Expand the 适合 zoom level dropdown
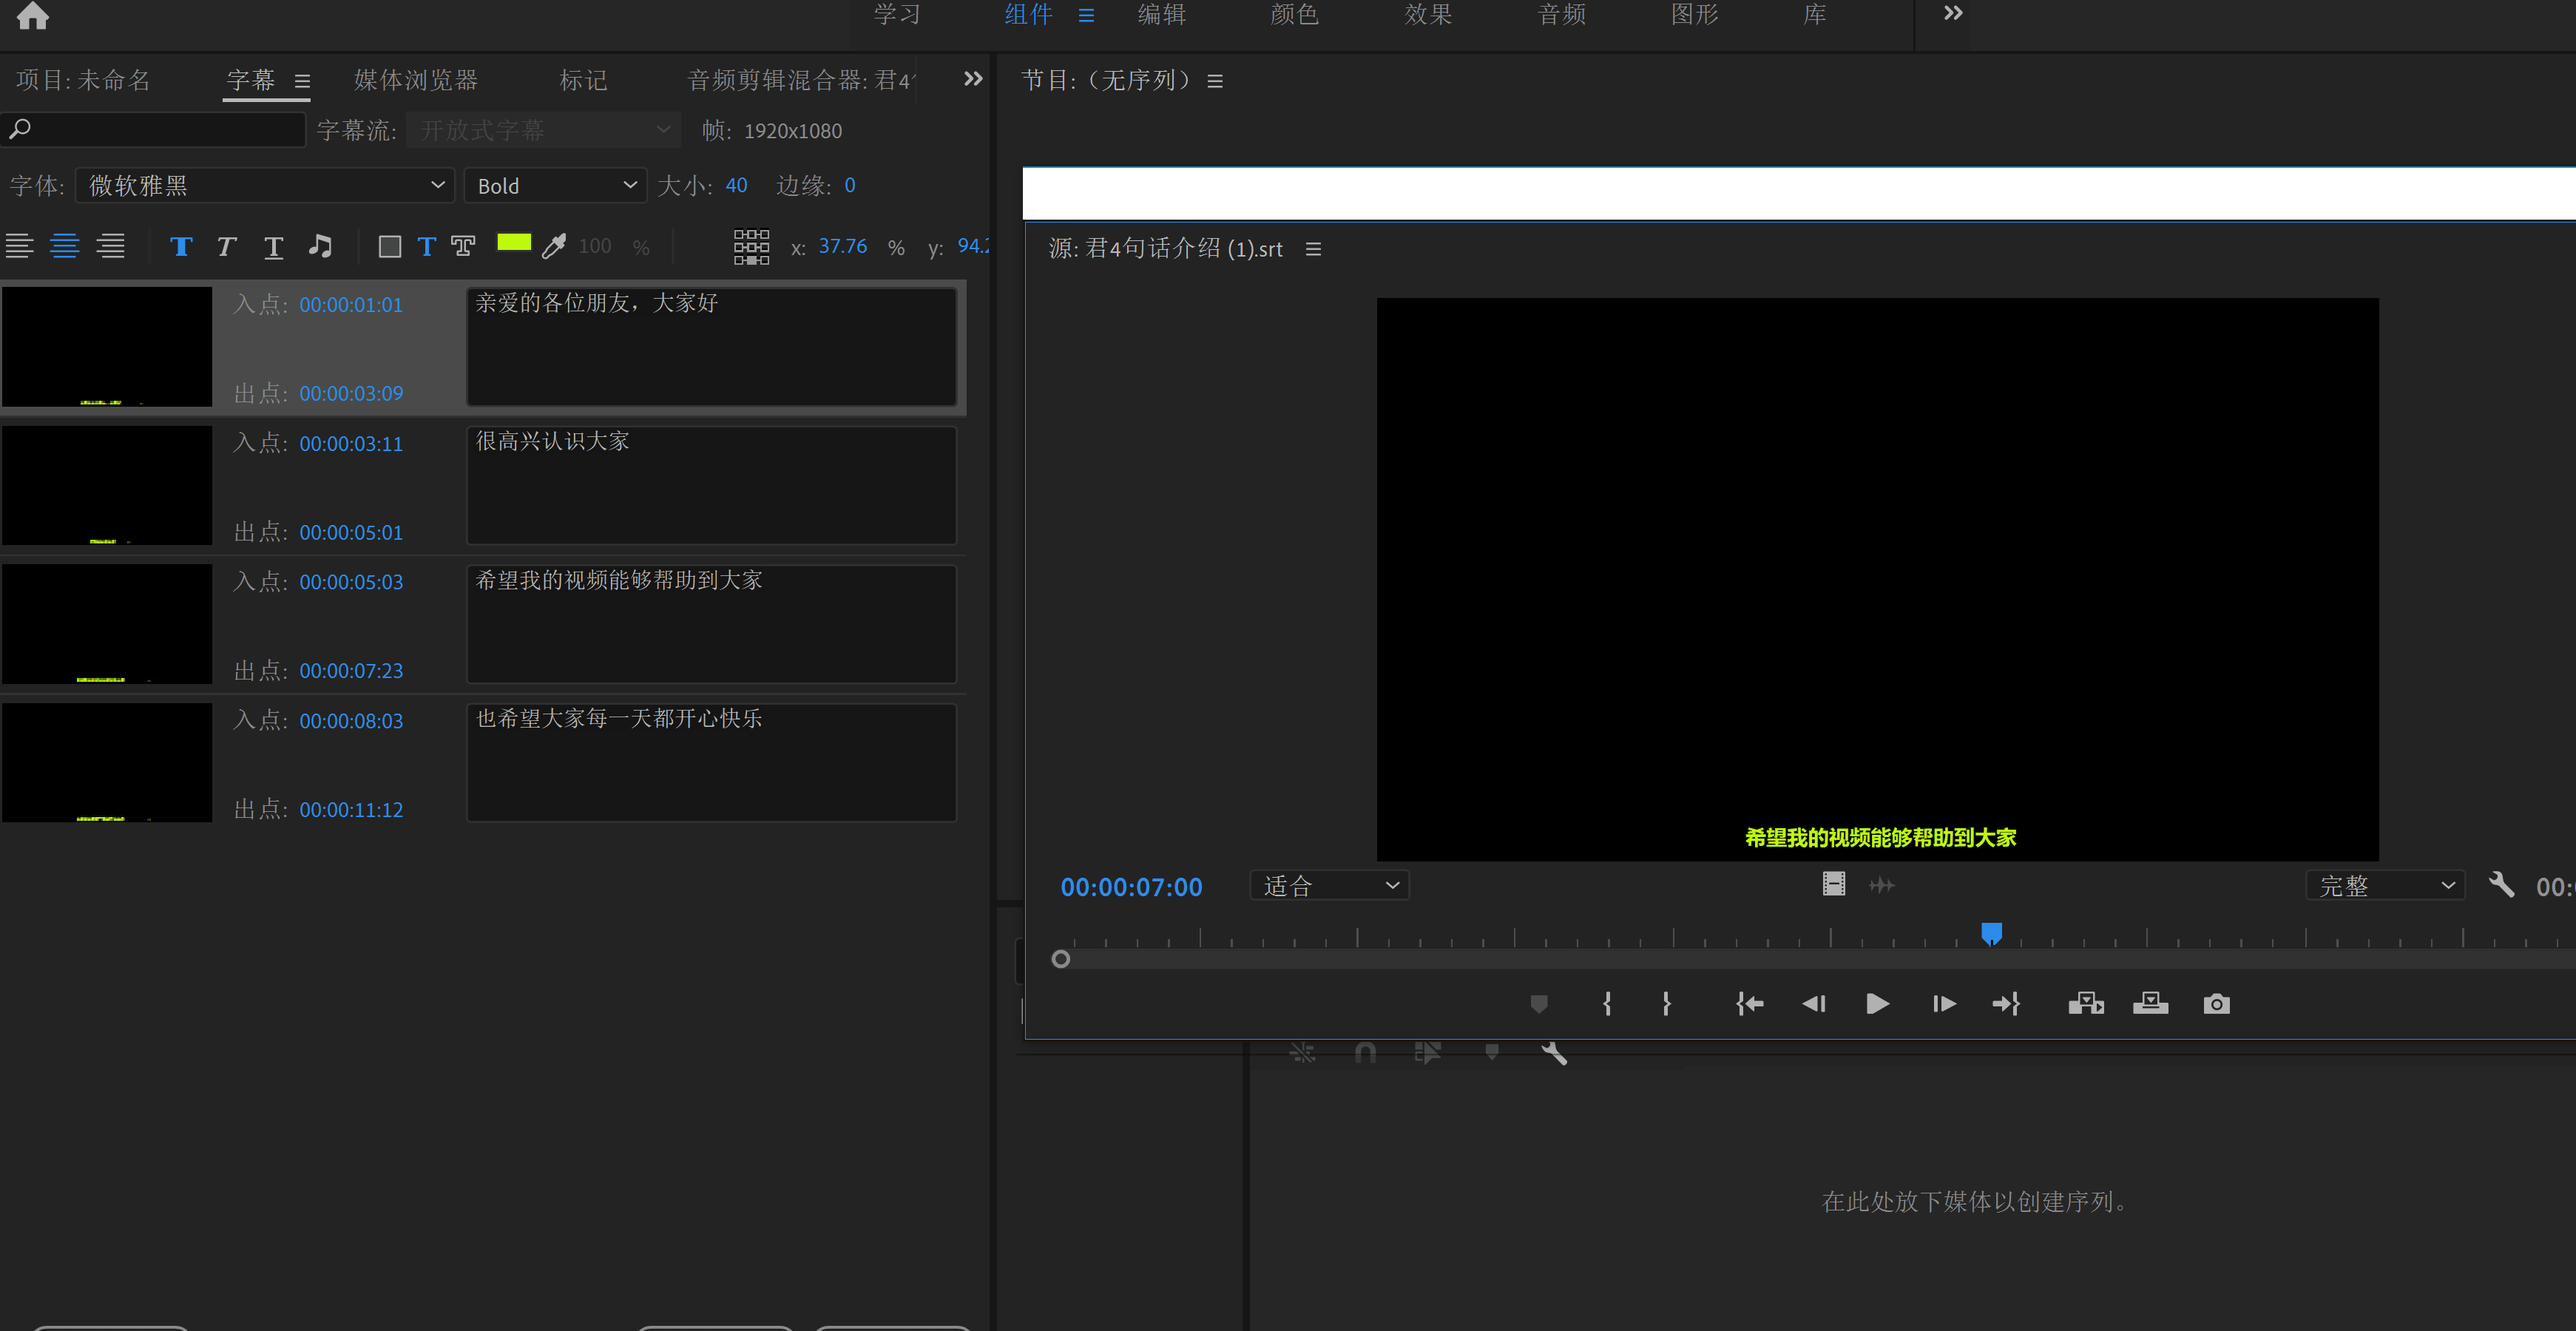 1329,886
